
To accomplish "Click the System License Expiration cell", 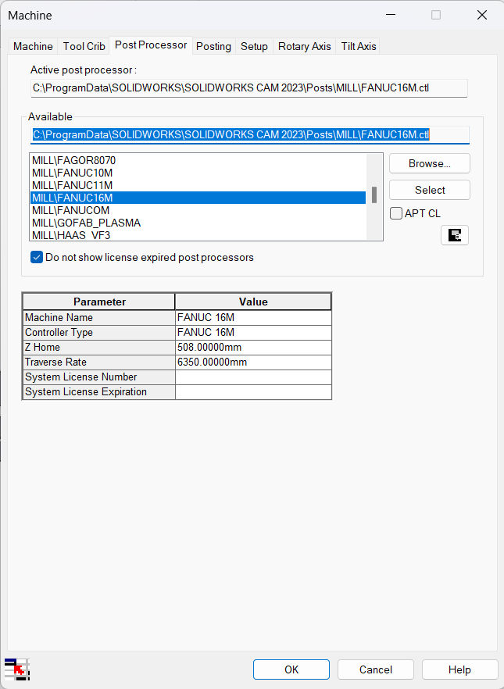I will [x=99, y=392].
